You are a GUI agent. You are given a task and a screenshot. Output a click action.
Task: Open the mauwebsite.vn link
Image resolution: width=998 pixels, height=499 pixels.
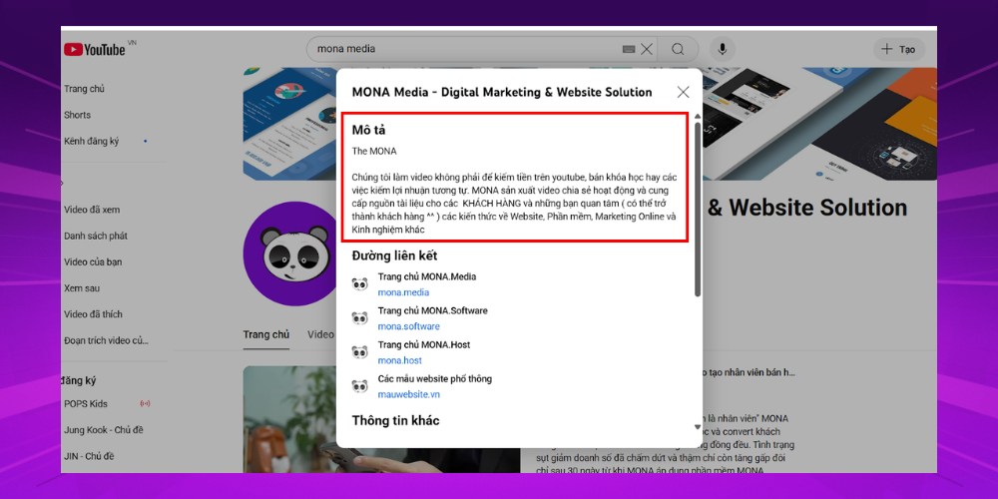(x=408, y=394)
